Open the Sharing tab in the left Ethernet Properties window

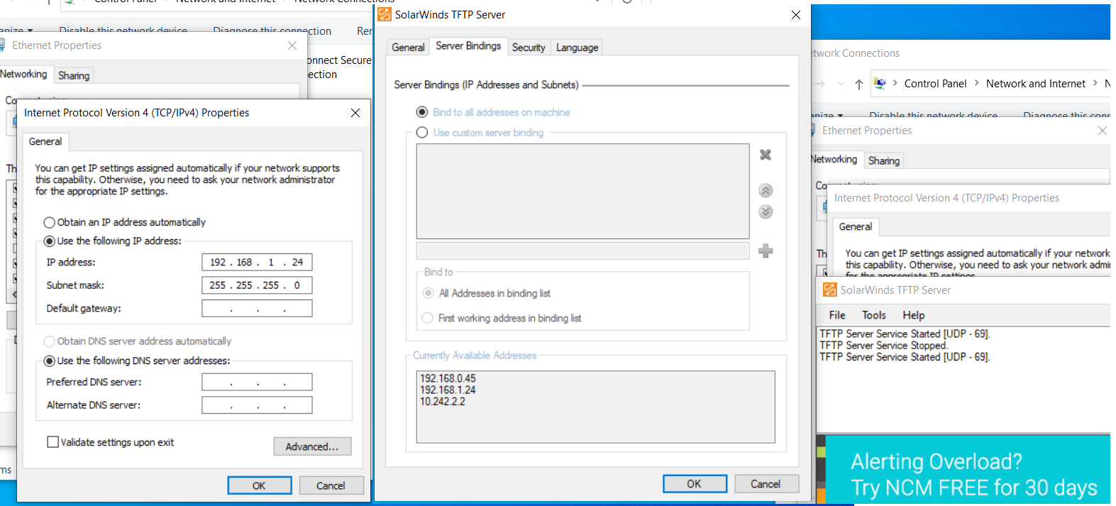74,75
